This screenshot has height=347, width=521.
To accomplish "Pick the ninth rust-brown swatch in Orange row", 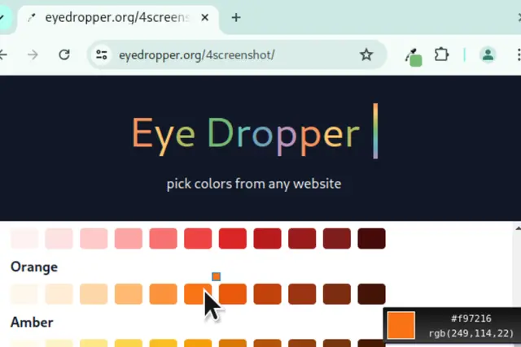I will (302, 293).
